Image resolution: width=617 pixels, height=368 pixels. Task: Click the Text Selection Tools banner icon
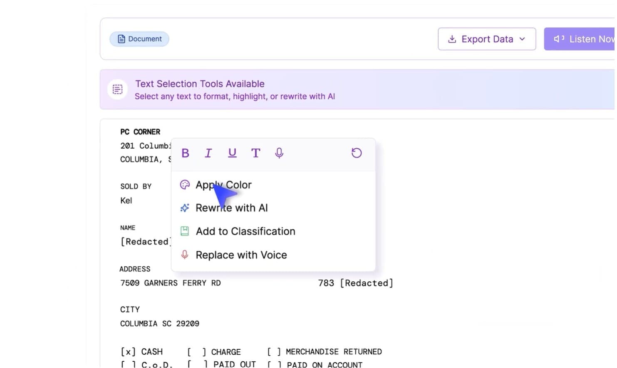[x=117, y=89]
